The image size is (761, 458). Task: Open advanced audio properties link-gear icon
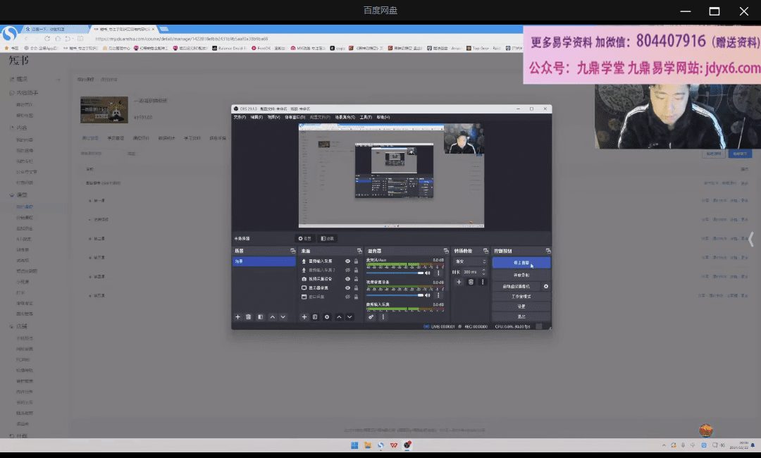[x=371, y=317]
